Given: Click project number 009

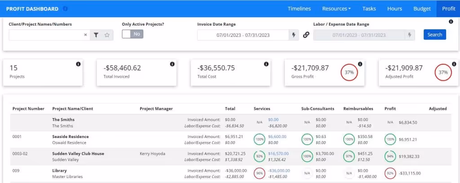Looking at the screenshot, I should click(x=16, y=171).
